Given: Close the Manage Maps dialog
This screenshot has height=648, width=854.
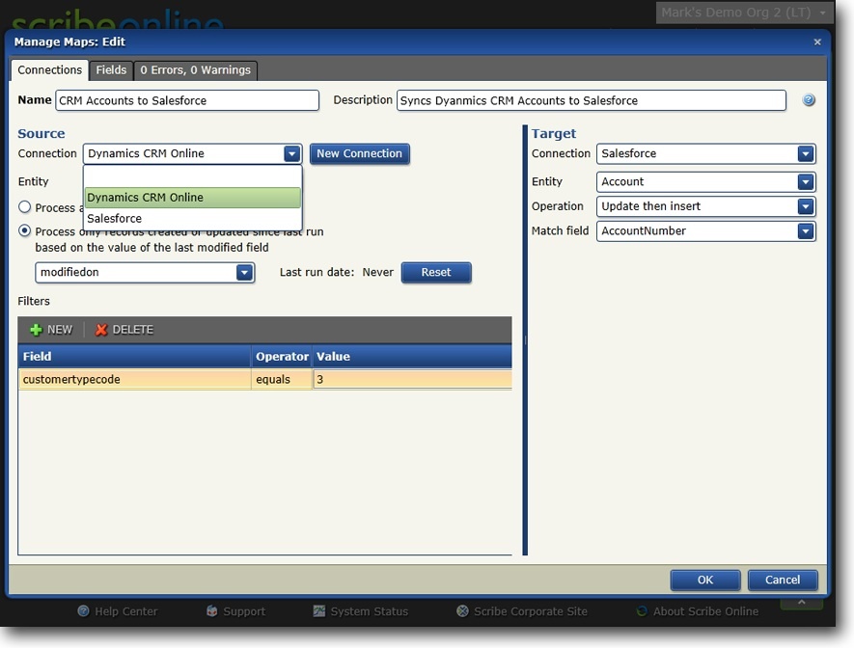Looking at the screenshot, I should pyautogui.click(x=817, y=41).
